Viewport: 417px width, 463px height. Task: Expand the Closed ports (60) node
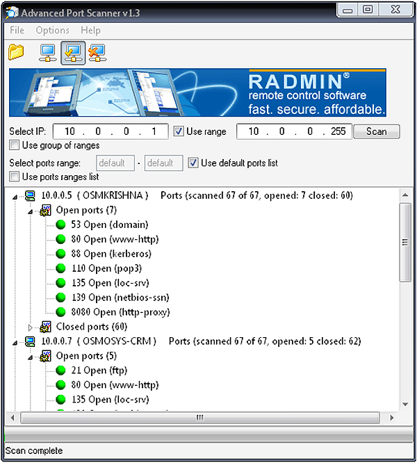tap(30, 327)
